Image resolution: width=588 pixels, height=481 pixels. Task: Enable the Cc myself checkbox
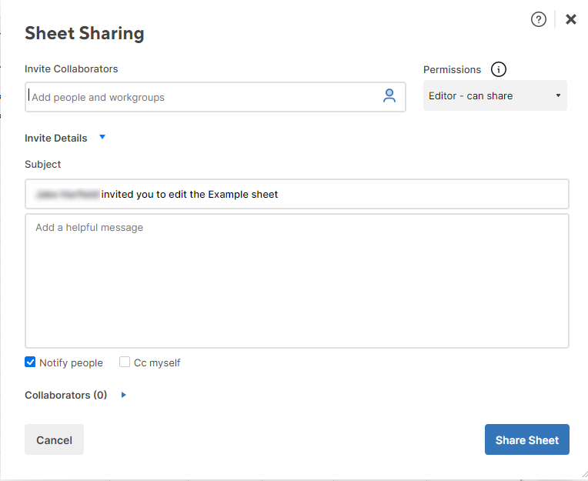pos(125,362)
